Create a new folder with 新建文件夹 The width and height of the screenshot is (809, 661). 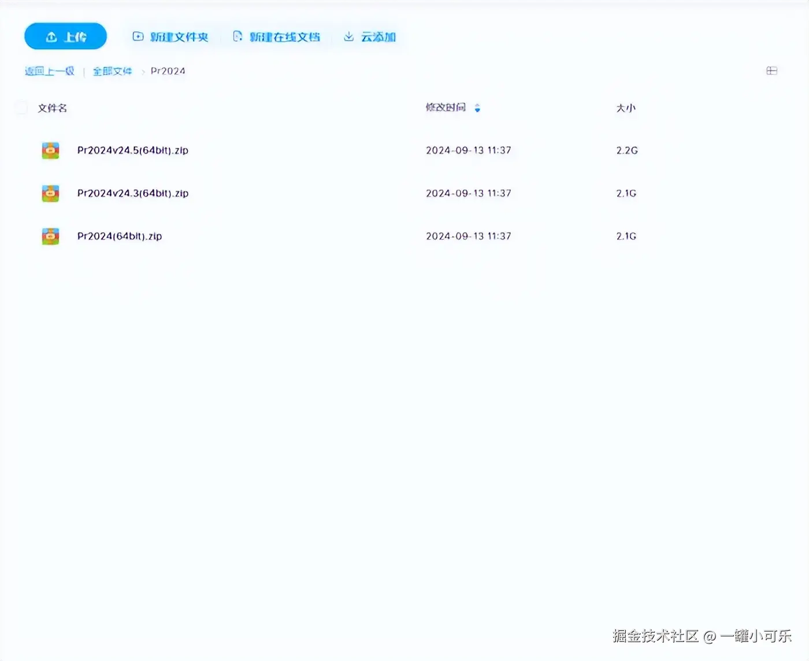(x=170, y=37)
